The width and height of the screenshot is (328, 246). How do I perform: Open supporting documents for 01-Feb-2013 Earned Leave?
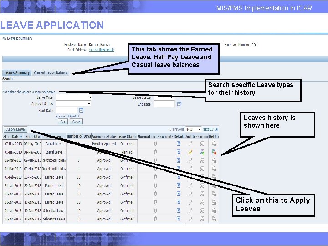[155, 177]
